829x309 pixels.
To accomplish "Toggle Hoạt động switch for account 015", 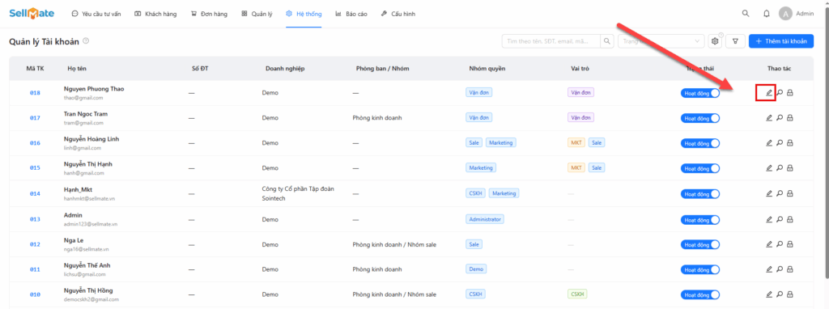I will click(700, 168).
